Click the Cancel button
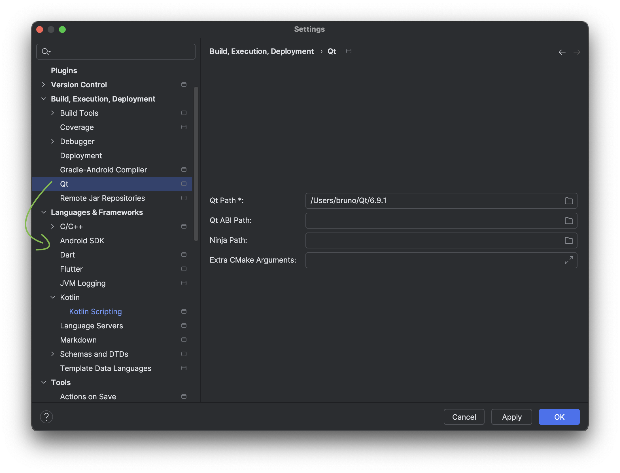Image resolution: width=620 pixels, height=473 pixels. (464, 417)
